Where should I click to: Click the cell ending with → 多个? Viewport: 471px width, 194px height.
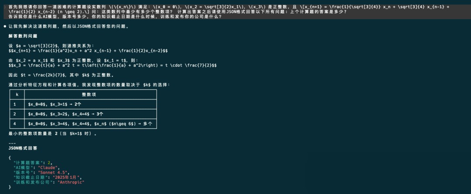(90, 124)
